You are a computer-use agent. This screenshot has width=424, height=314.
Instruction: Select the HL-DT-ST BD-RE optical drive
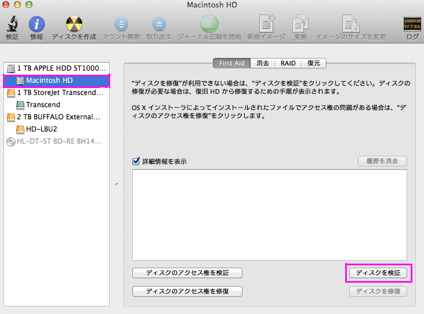[x=56, y=141]
